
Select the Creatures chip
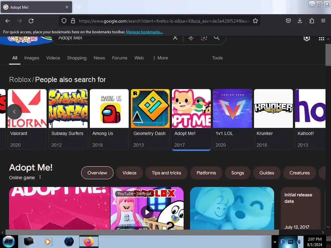pos(300,173)
